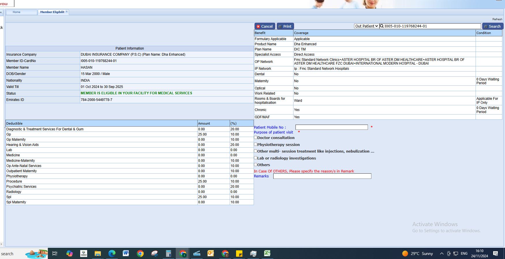Launch Calculator from the taskbar
505x259 pixels.
pyautogui.click(x=168, y=254)
